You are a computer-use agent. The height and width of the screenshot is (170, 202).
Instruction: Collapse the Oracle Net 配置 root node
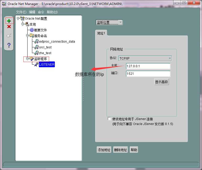pos(18,19)
